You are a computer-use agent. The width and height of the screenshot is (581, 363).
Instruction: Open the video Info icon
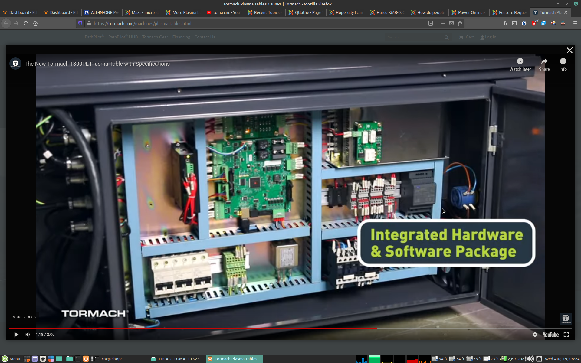563,61
